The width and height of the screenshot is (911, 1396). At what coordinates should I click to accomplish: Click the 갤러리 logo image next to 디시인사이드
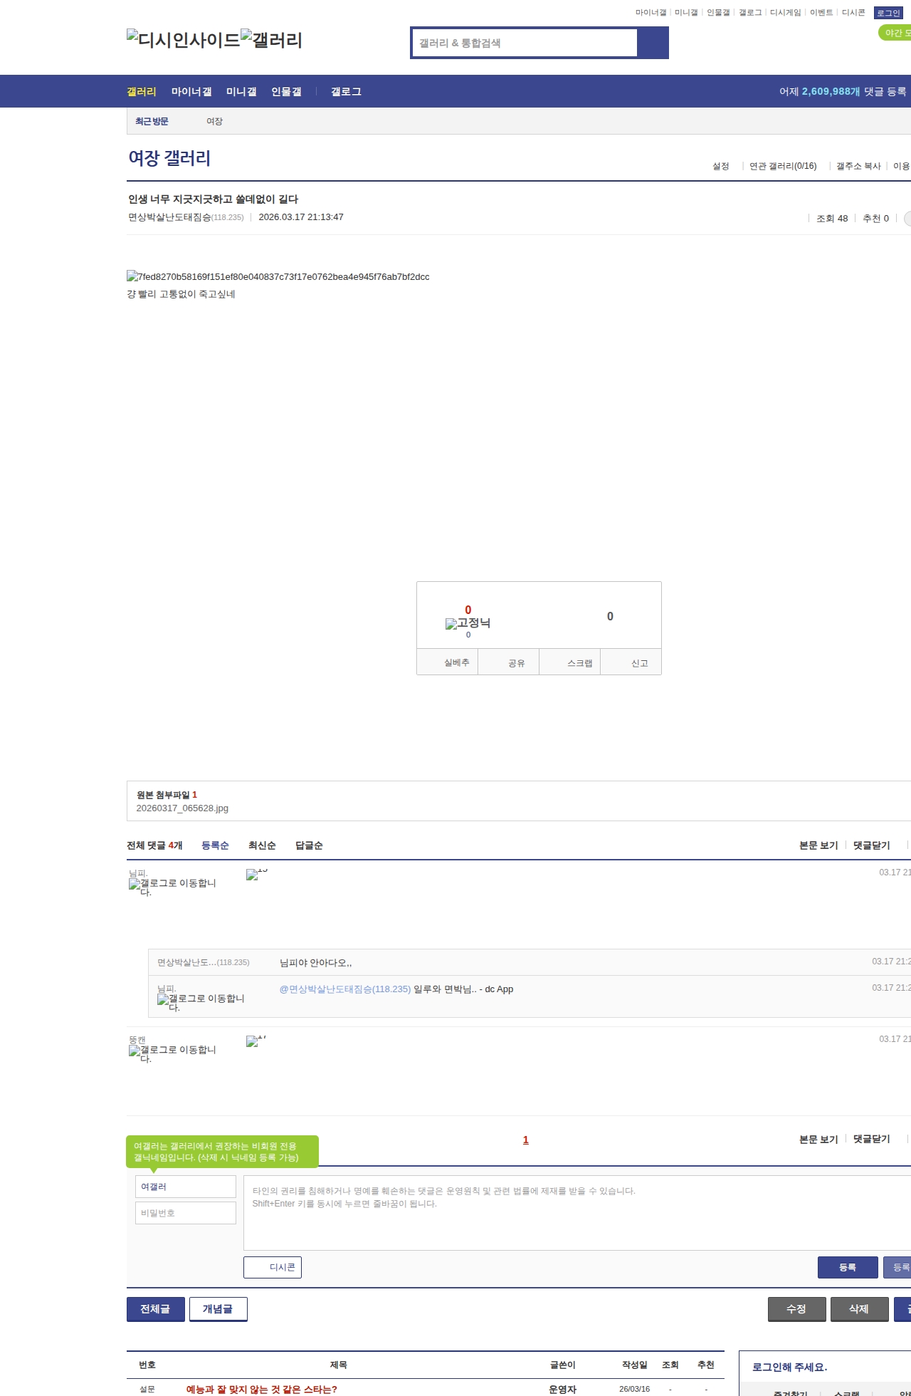click(x=272, y=40)
